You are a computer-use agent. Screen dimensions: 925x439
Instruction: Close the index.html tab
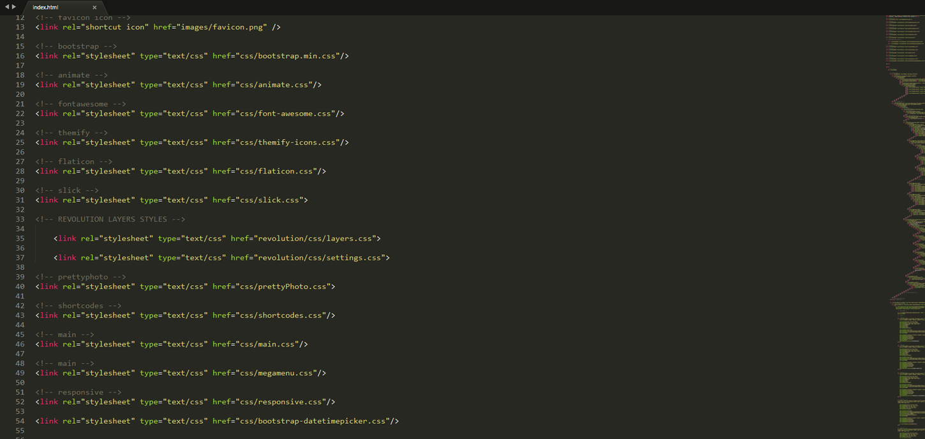pyautogui.click(x=94, y=8)
